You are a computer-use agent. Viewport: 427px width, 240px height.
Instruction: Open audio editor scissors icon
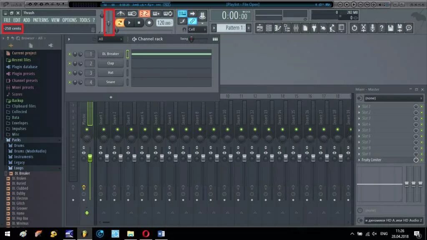click(x=363, y=28)
